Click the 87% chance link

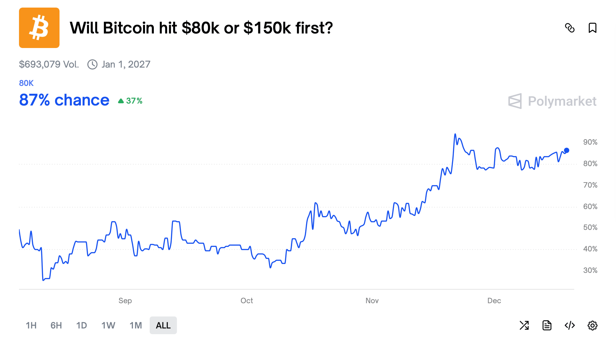(x=64, y=100)
